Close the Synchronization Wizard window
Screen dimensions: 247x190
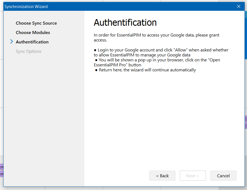[x=238, y=6]
